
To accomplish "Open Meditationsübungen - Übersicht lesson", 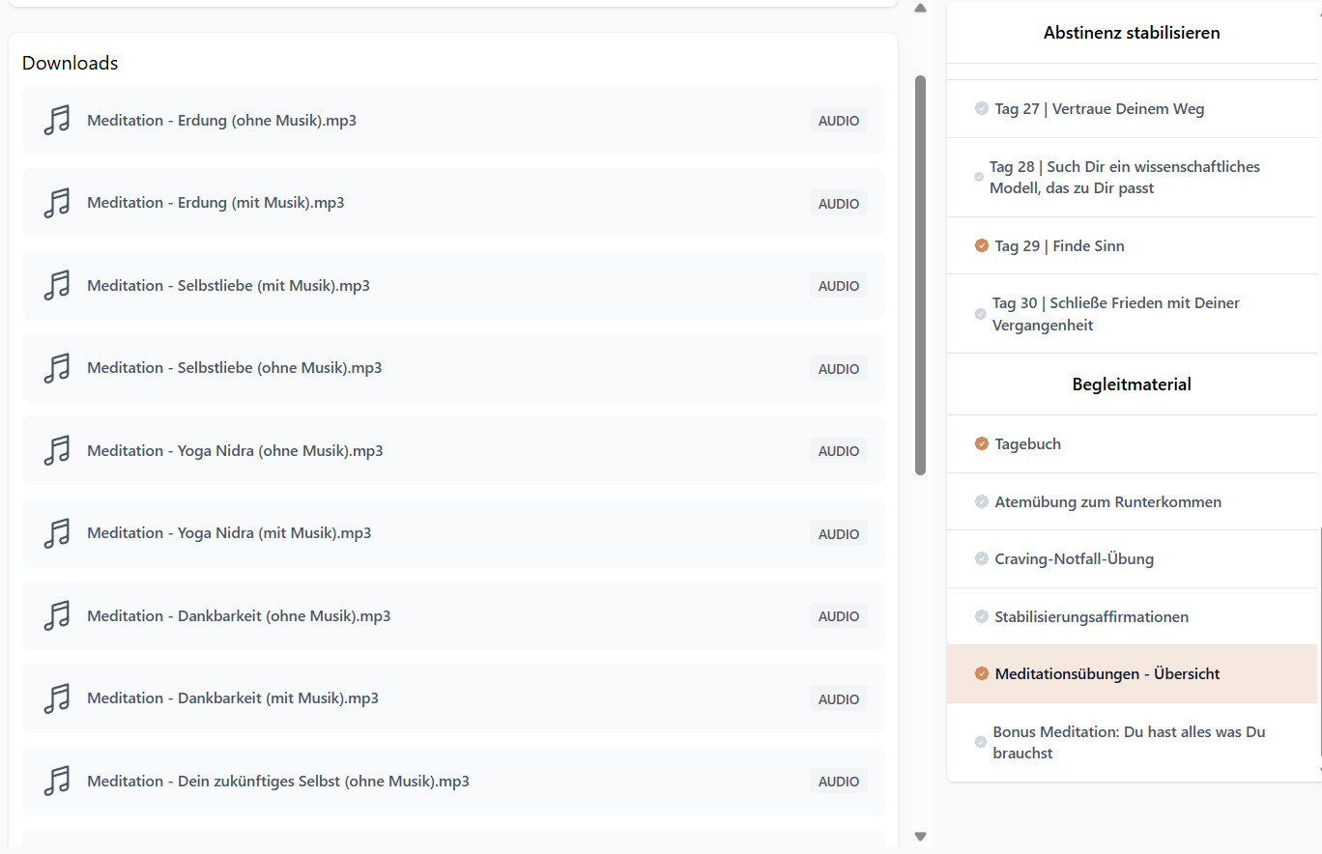I will (1106, 674).
